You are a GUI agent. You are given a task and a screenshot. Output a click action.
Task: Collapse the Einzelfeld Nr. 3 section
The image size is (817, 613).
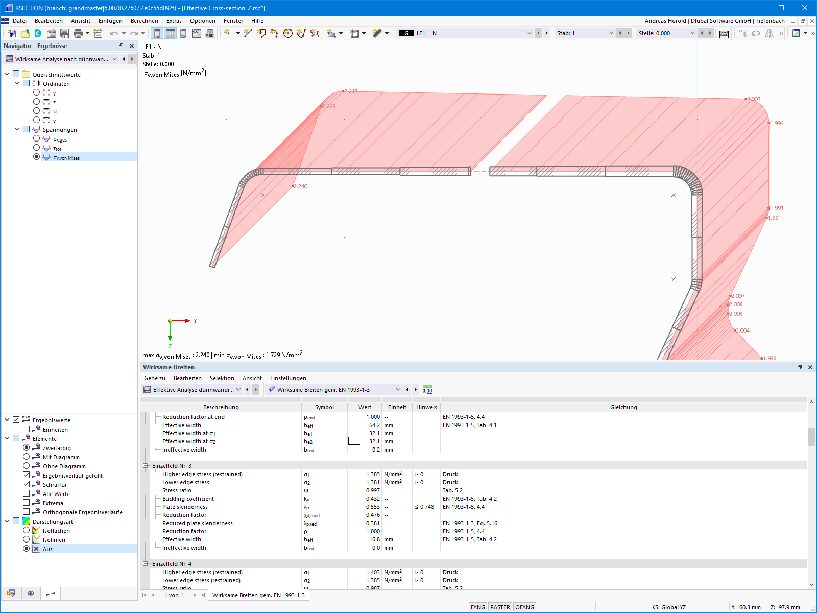click(146, 466)
